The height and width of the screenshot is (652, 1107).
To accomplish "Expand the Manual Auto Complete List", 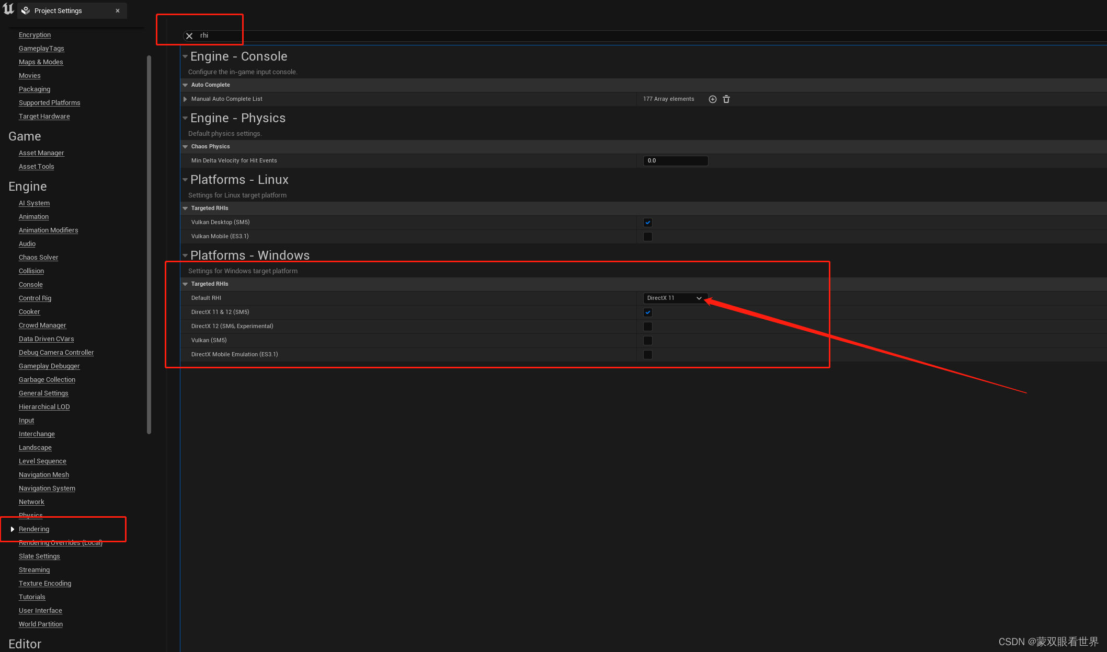I will 185,99.
